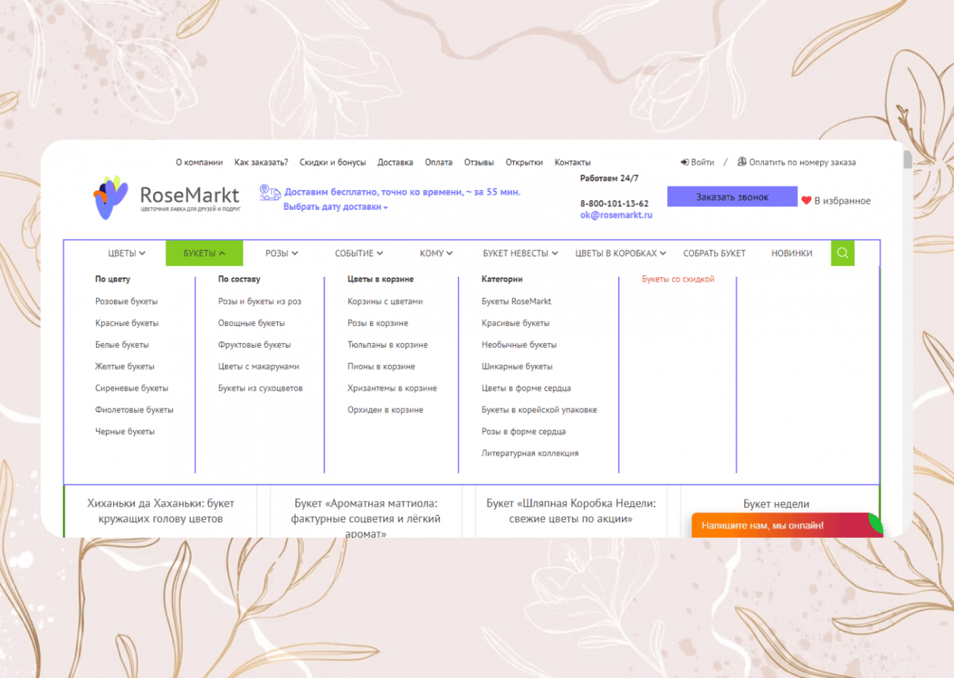Choose Хризантемы в корзине
The height and width of the screenshot is (678, 954).
[x=392, y=388]
